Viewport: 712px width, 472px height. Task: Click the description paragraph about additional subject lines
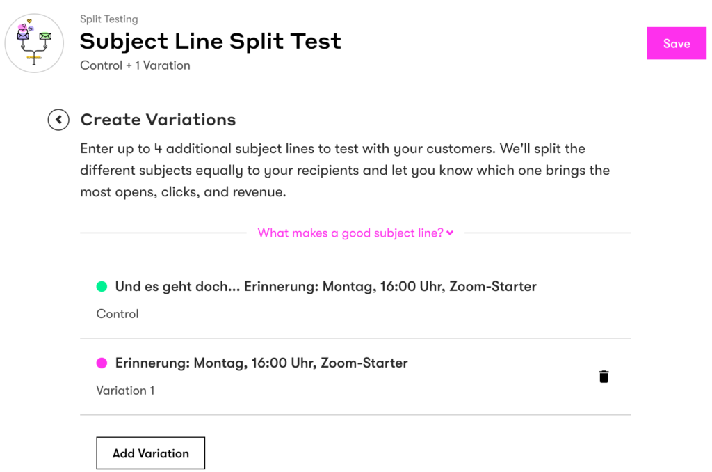pos(345,171)
